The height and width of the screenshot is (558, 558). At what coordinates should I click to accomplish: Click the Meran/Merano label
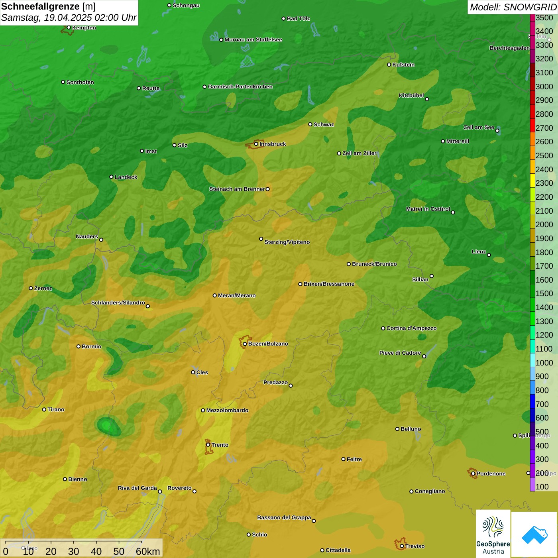pyautogui.click(x=237, y=295)
